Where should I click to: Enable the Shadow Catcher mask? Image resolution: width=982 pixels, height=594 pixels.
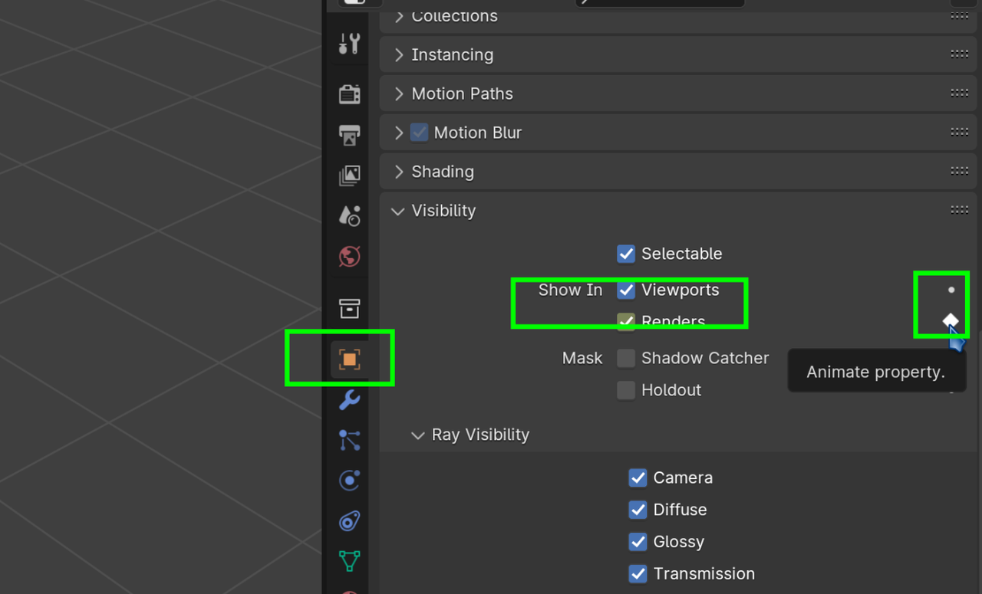(x=626, y=358)
